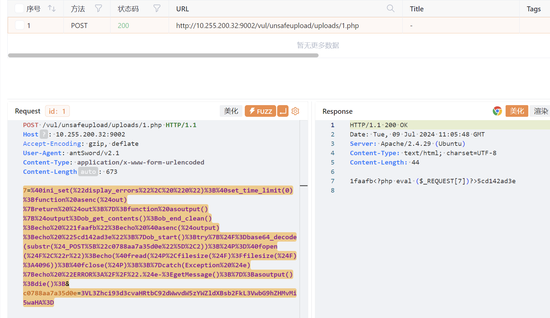Click the URL column header label
Viewport: 550px width, 318px height.
click(x=183, y=9)
